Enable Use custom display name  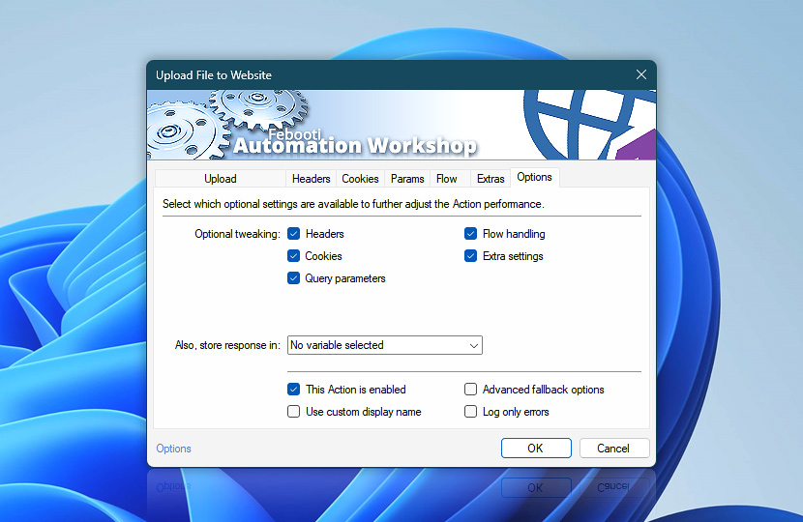[293, 412]
